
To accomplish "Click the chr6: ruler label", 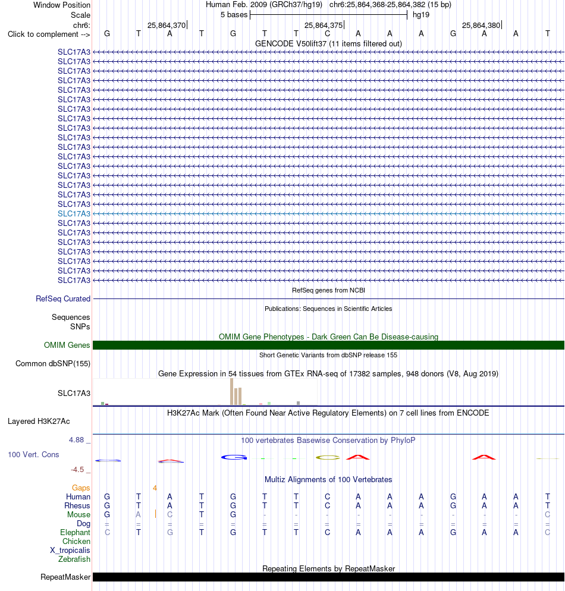I will (82, 25).
